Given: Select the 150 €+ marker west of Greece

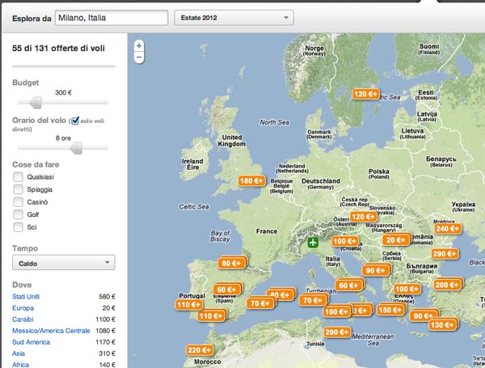Looking at the screenshot, I should pyautogui.click(x=390, y=310).
